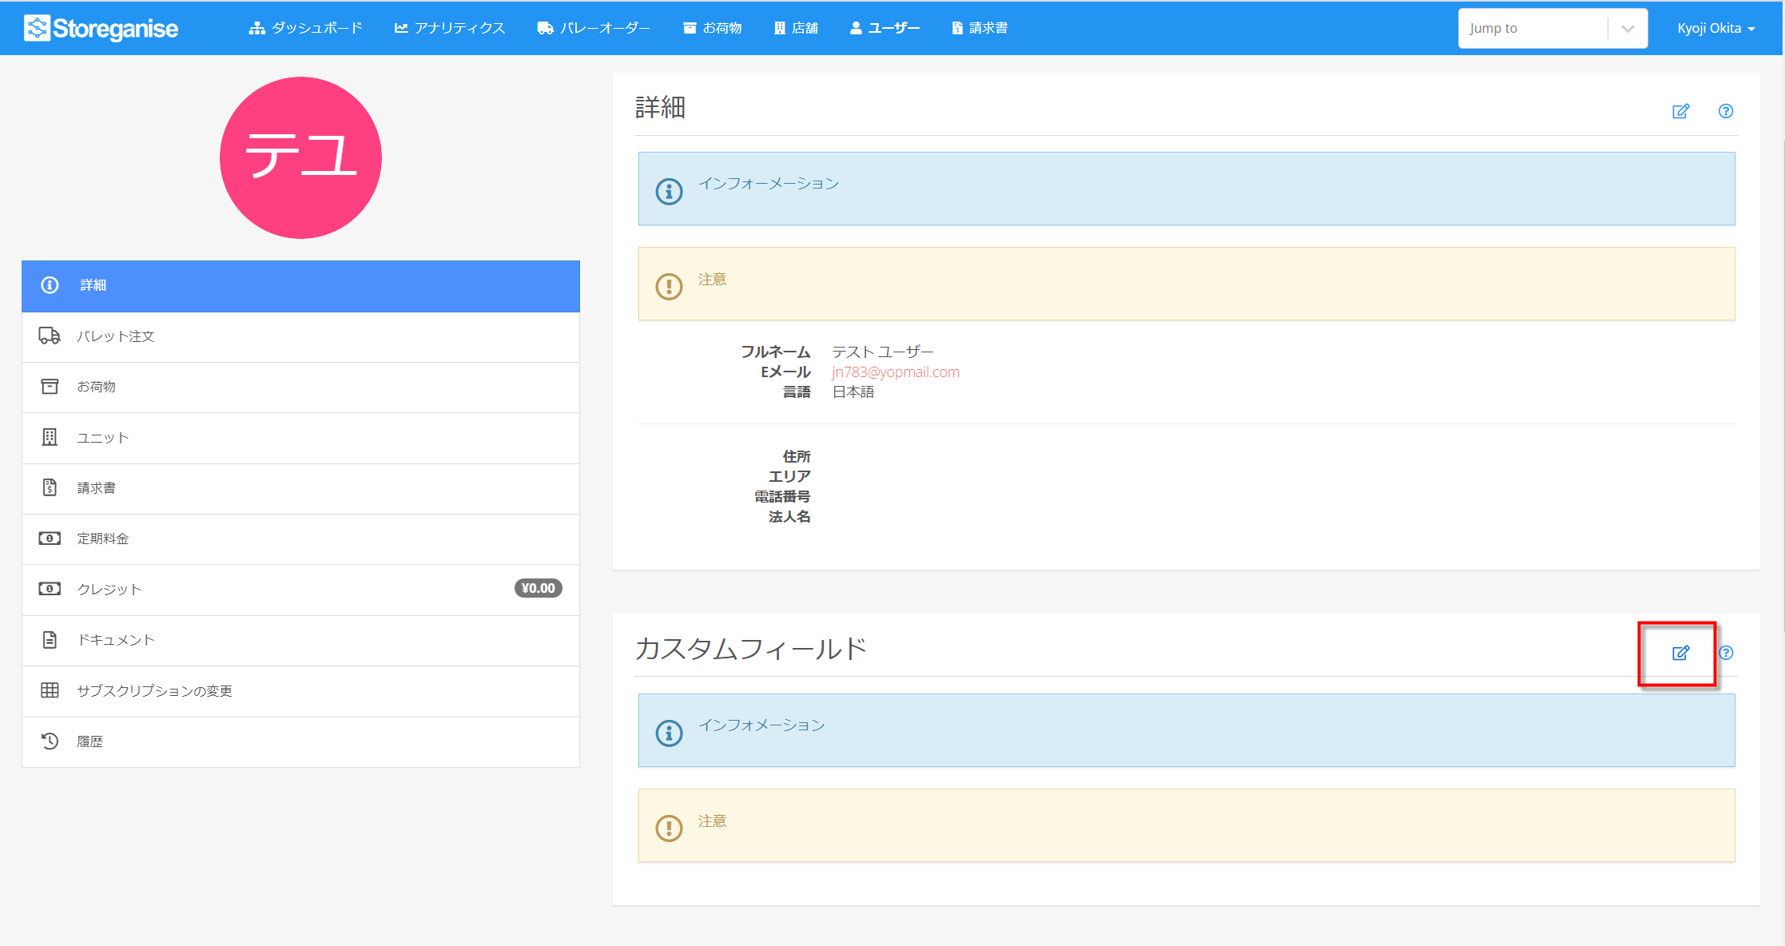
Task: Click the jn783@yopmail.com email link
Action: (896, 372)
